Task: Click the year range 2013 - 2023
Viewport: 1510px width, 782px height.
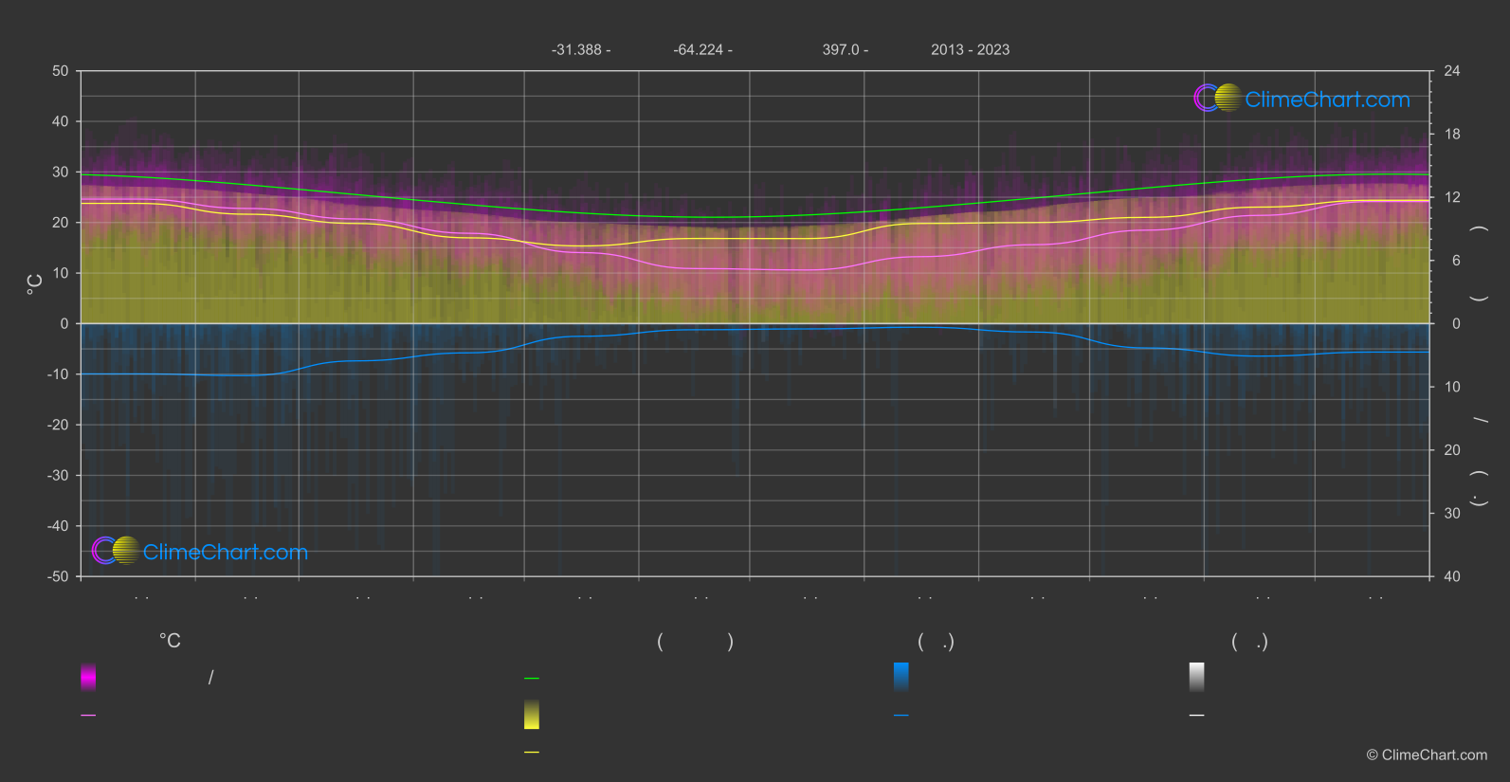Action: coord(970,49)
